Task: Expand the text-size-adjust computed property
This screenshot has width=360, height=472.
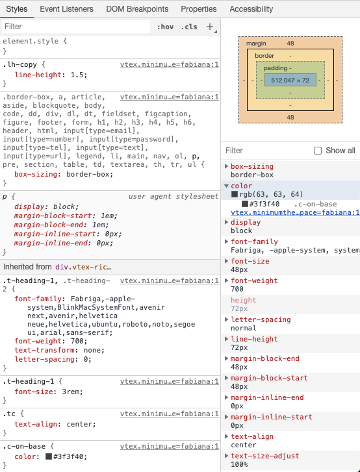Action: click(x=227, y=456)
